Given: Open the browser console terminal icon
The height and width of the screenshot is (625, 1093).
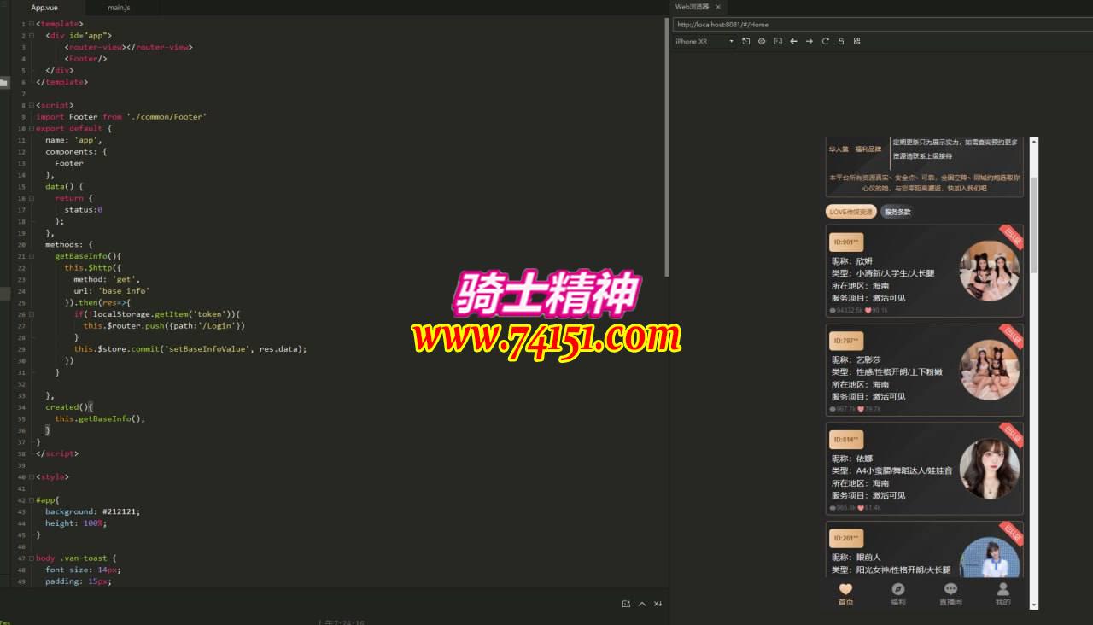Looking at the screenshot, I should point(778,41).
